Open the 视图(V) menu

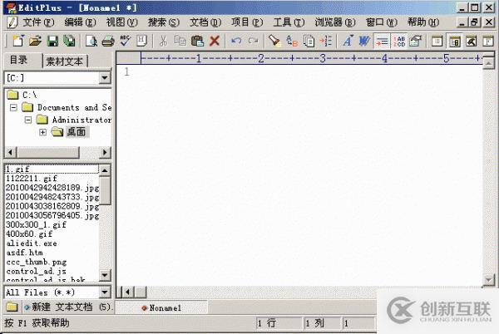click(122, 22)
